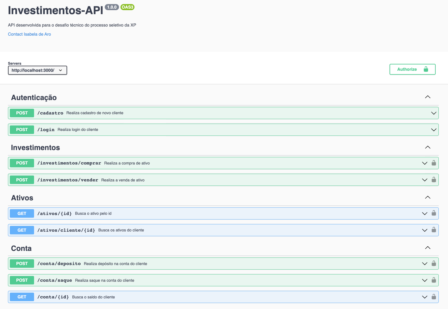Click the Authorize button

coord(407,69)
